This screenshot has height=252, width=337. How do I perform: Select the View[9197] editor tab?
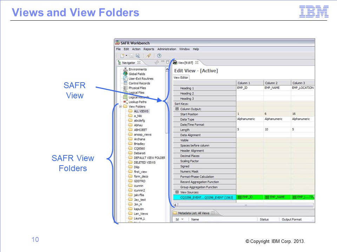pyautogui.click(x=185, y=63)
